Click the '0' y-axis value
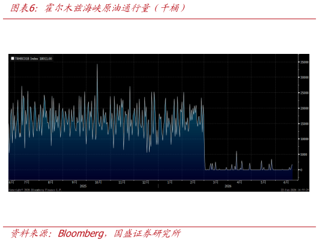The width and height of the screenshot is (319, 242). pos(302,170)
